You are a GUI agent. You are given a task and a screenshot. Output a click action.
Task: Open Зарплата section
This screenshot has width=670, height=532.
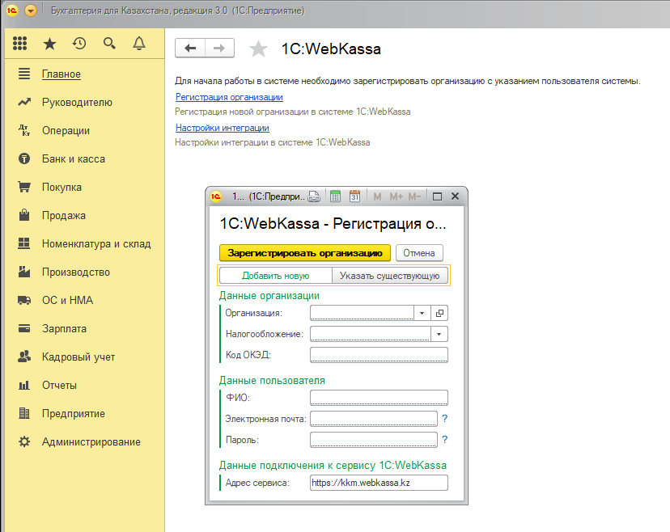click(x=64, y=329)
